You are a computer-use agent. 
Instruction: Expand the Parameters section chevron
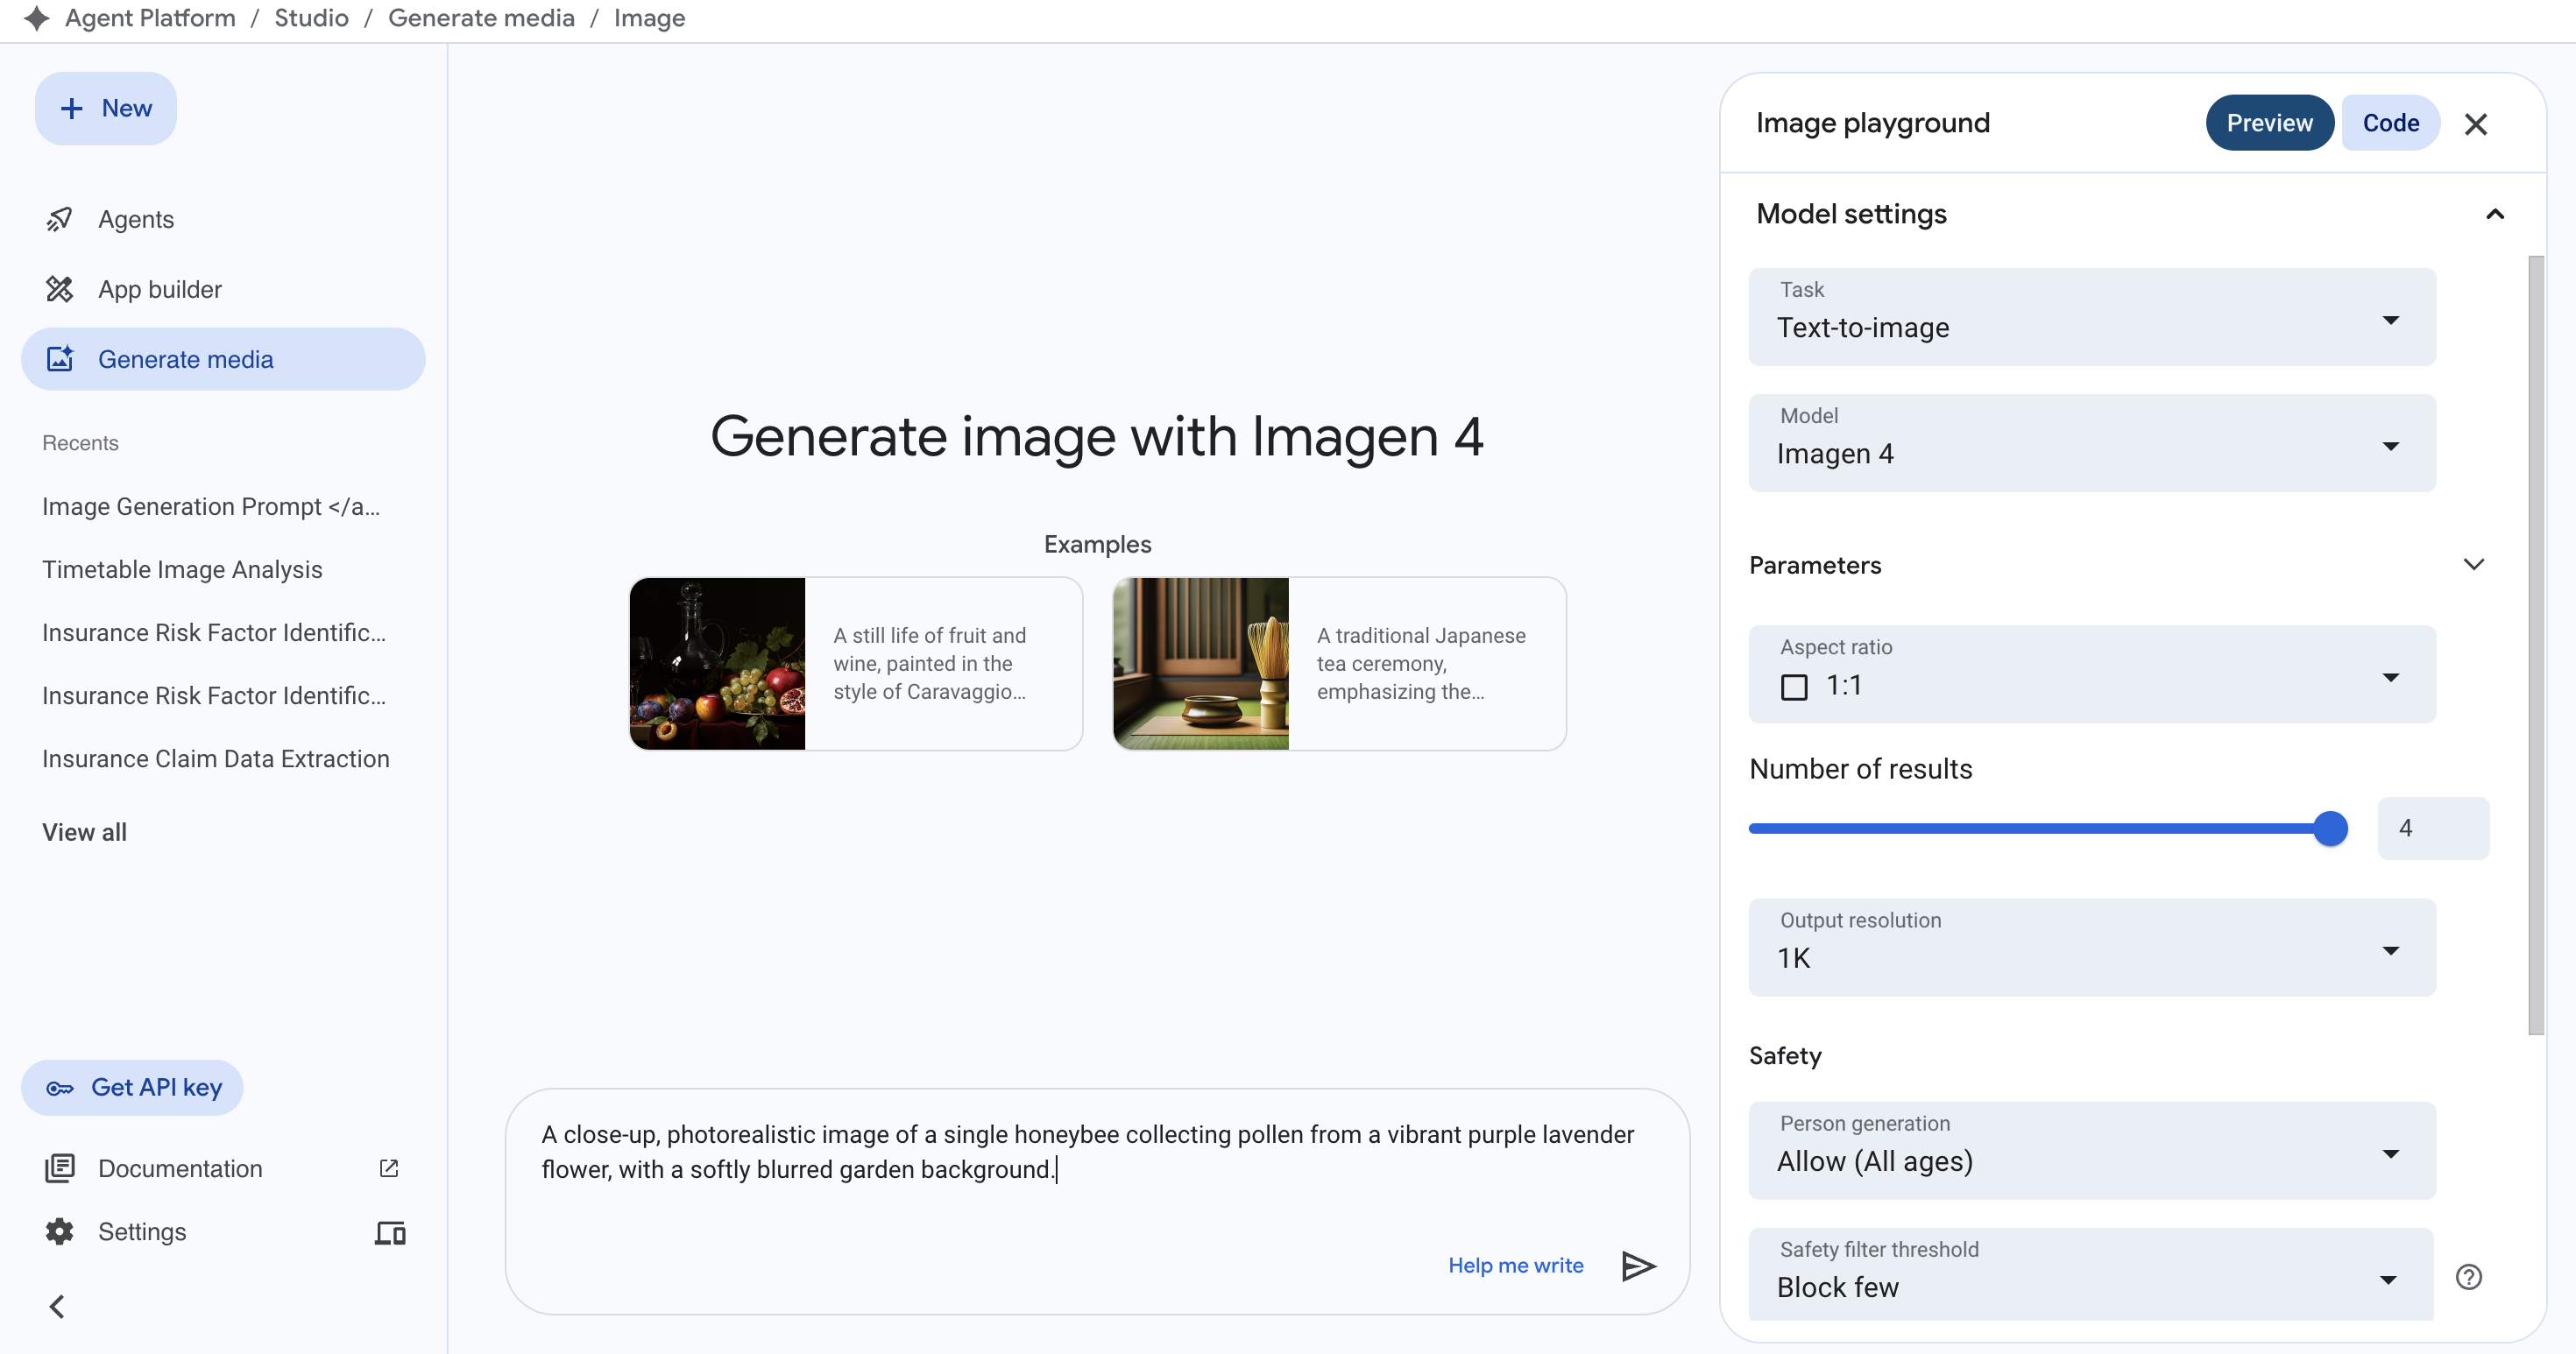tap(2473, 565)
